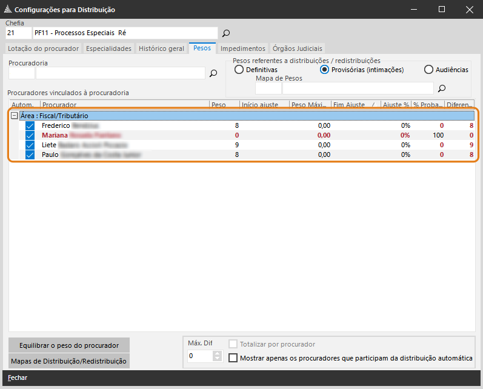The width and height of the screenshot is (483, 389).
Task: Select the Definitivas radio option
Action: tap(239, 70)
